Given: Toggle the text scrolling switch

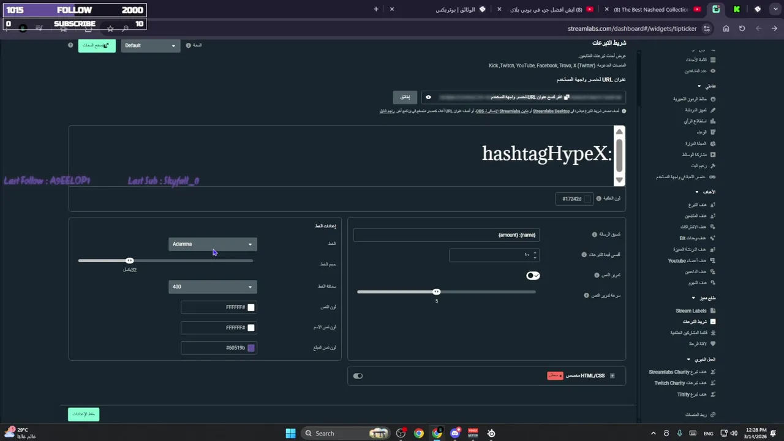Looking at the screenshot, I should (533, 276).
